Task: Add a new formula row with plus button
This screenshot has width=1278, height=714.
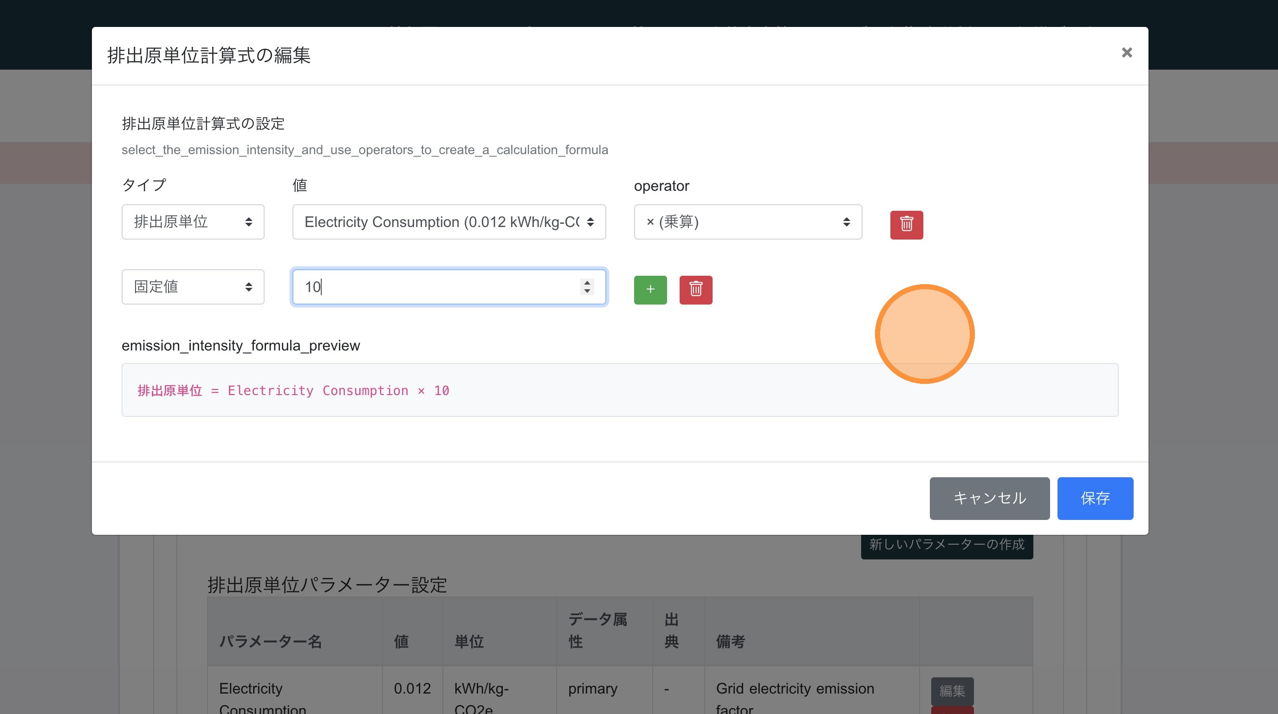Action: [x=650, y=290]
